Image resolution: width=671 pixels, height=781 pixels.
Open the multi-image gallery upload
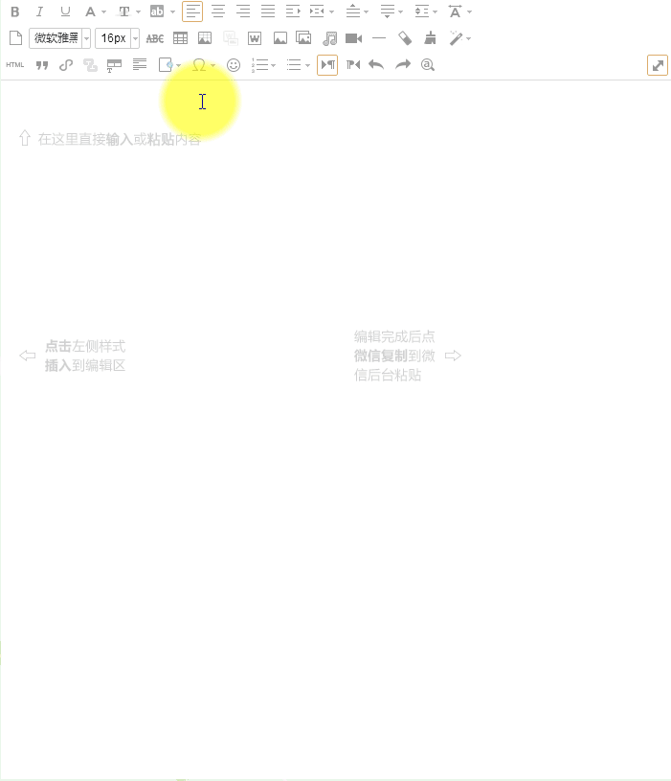click(303, 38)
